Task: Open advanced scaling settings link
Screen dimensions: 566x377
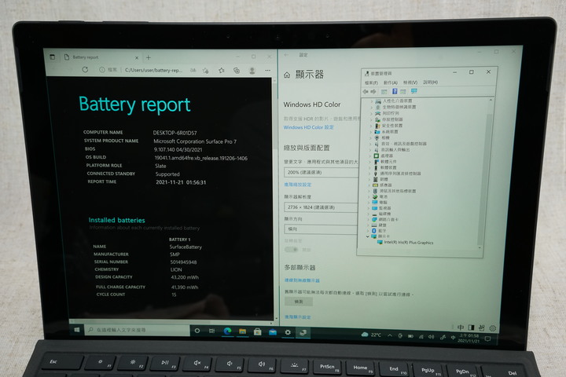Action: [x=298, y=185]
